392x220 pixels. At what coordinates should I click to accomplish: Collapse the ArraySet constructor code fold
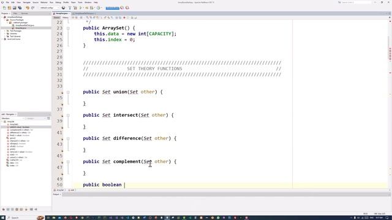[x=68, y=28]
